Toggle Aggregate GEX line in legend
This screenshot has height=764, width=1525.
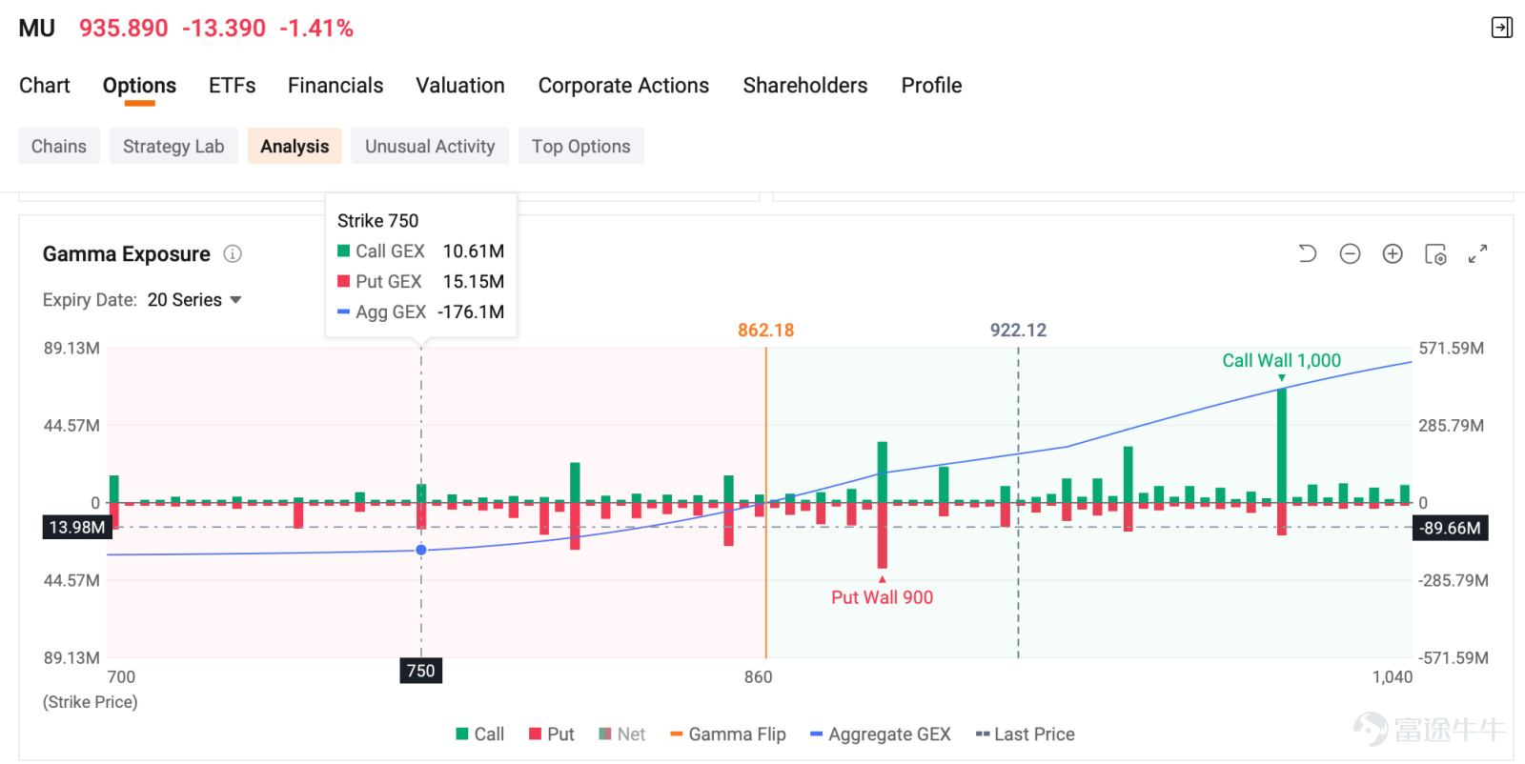coord(881,734)
